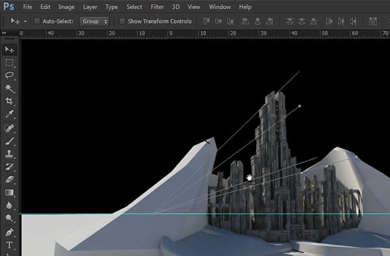Screen dimensions: 390x256
Task: Select the History Brush tool
Action: point(9,166)
